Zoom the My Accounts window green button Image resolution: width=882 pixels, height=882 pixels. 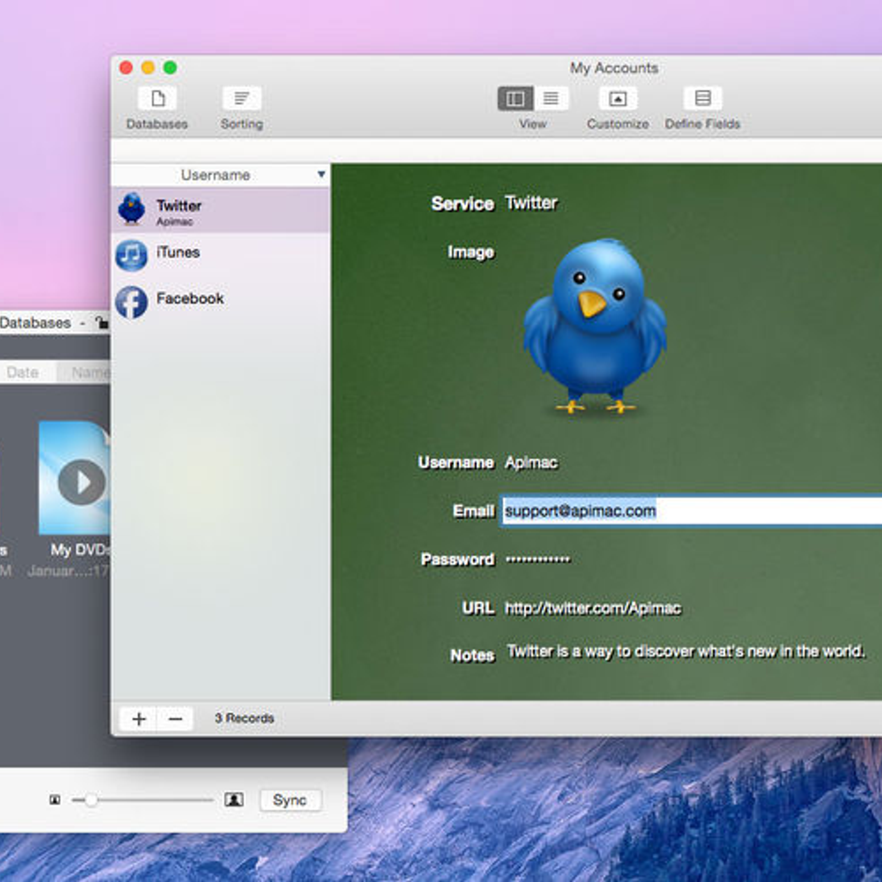click(x=170, y=68)
